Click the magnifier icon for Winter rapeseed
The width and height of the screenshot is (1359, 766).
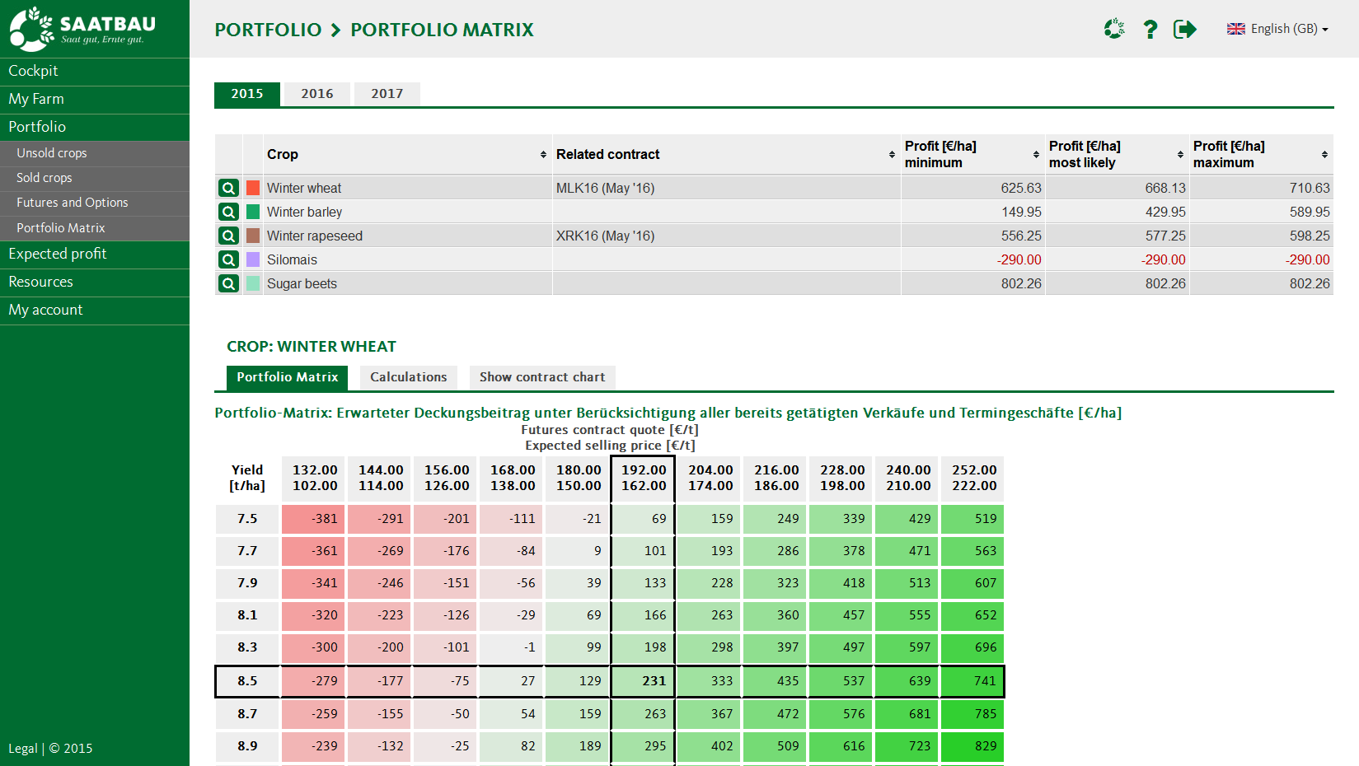[x=228, y=236]
